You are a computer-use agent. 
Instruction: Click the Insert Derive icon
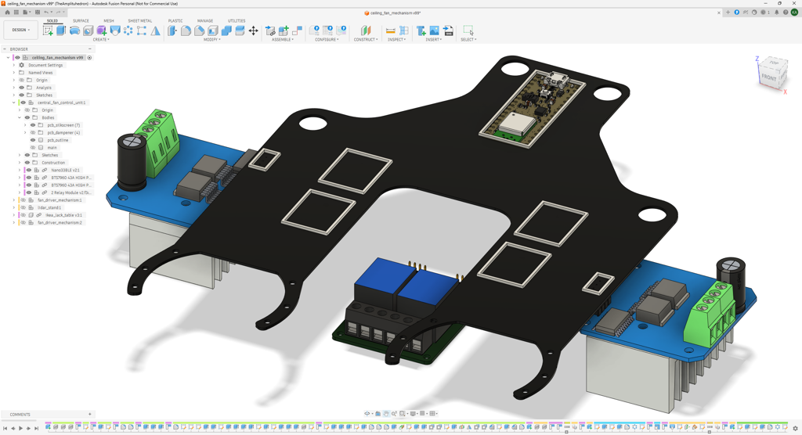click(421, 31)
